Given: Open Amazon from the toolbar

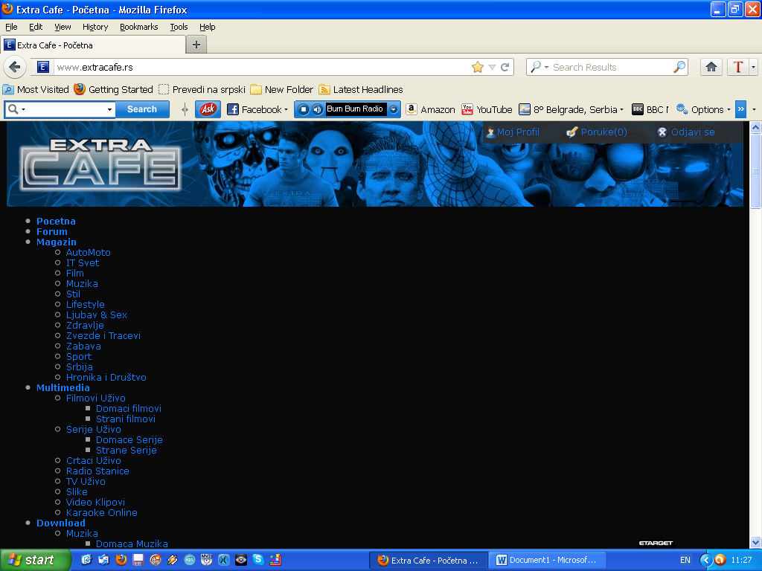Looking at the screenshot, I should click(x=430, y=109).
